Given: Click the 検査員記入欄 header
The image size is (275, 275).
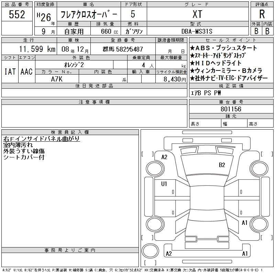Looking at the screenshot, I should pos(70,132).
